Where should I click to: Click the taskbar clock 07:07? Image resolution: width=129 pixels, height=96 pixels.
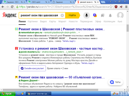point(123,93)
